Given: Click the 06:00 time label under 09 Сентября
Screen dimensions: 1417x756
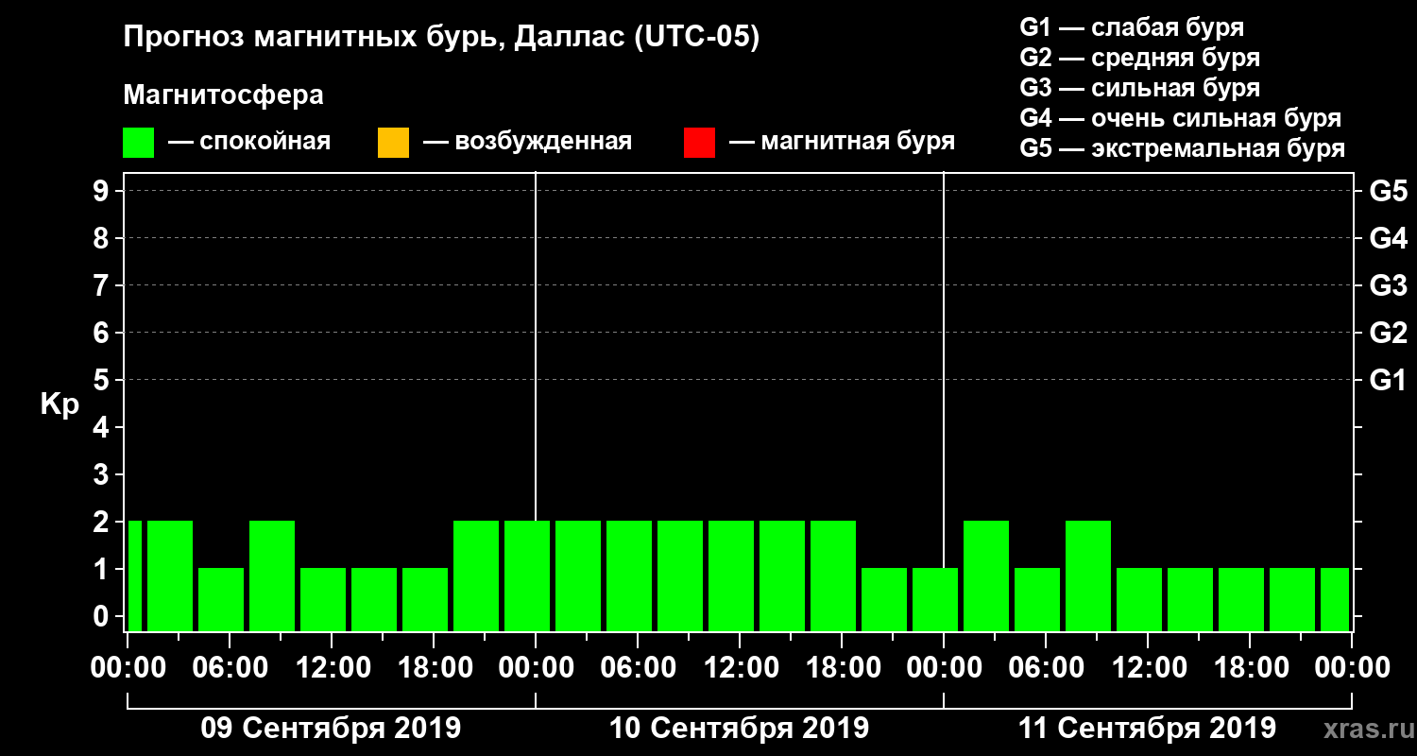Looking at the screenshot, I should pos(229,668).
